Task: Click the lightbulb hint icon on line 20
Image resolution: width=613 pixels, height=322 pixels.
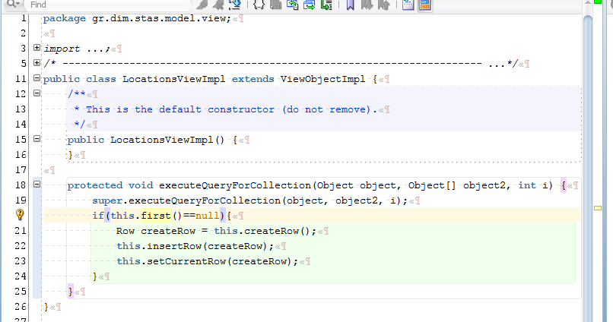Action: pos(20,215)
